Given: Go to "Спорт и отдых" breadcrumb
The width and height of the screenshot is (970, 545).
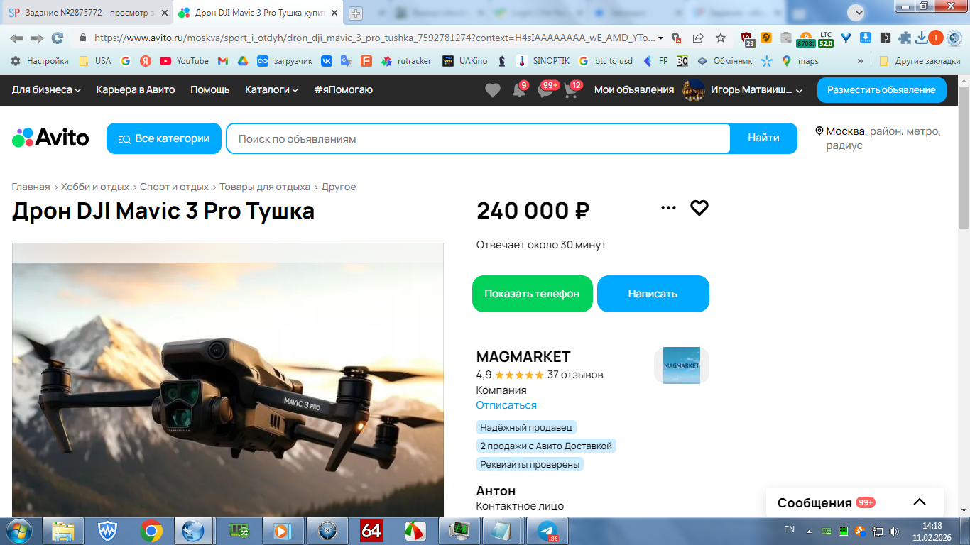Looking at the screenshot, I should click(174, 187).
